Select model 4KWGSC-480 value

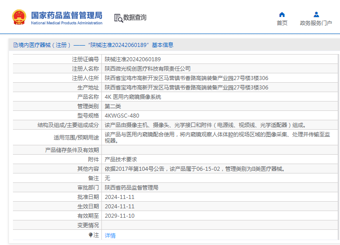[122, 116]
